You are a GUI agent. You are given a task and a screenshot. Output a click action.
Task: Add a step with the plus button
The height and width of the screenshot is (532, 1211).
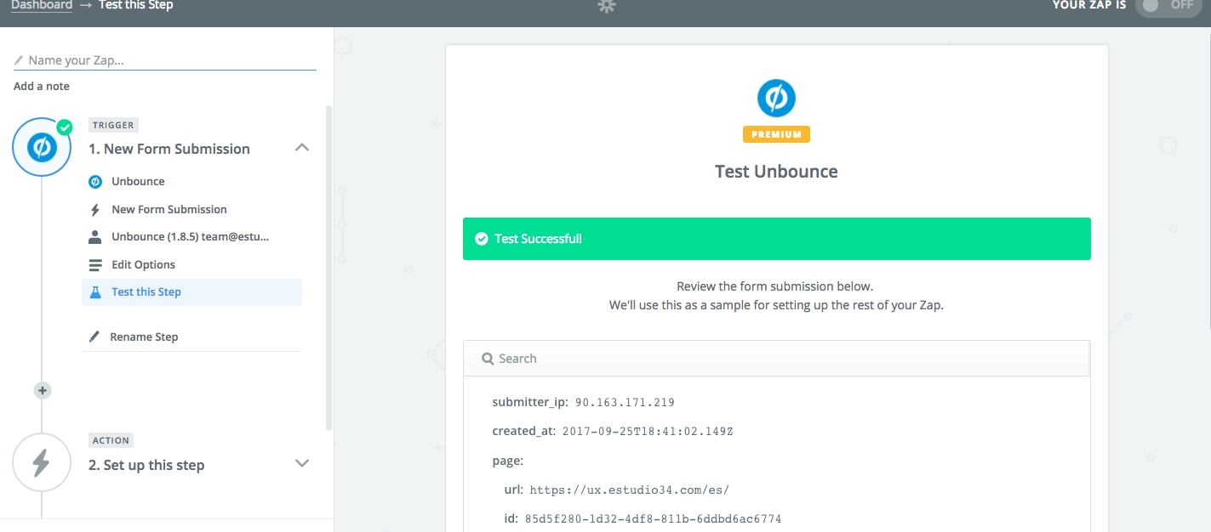pos(43,391)
